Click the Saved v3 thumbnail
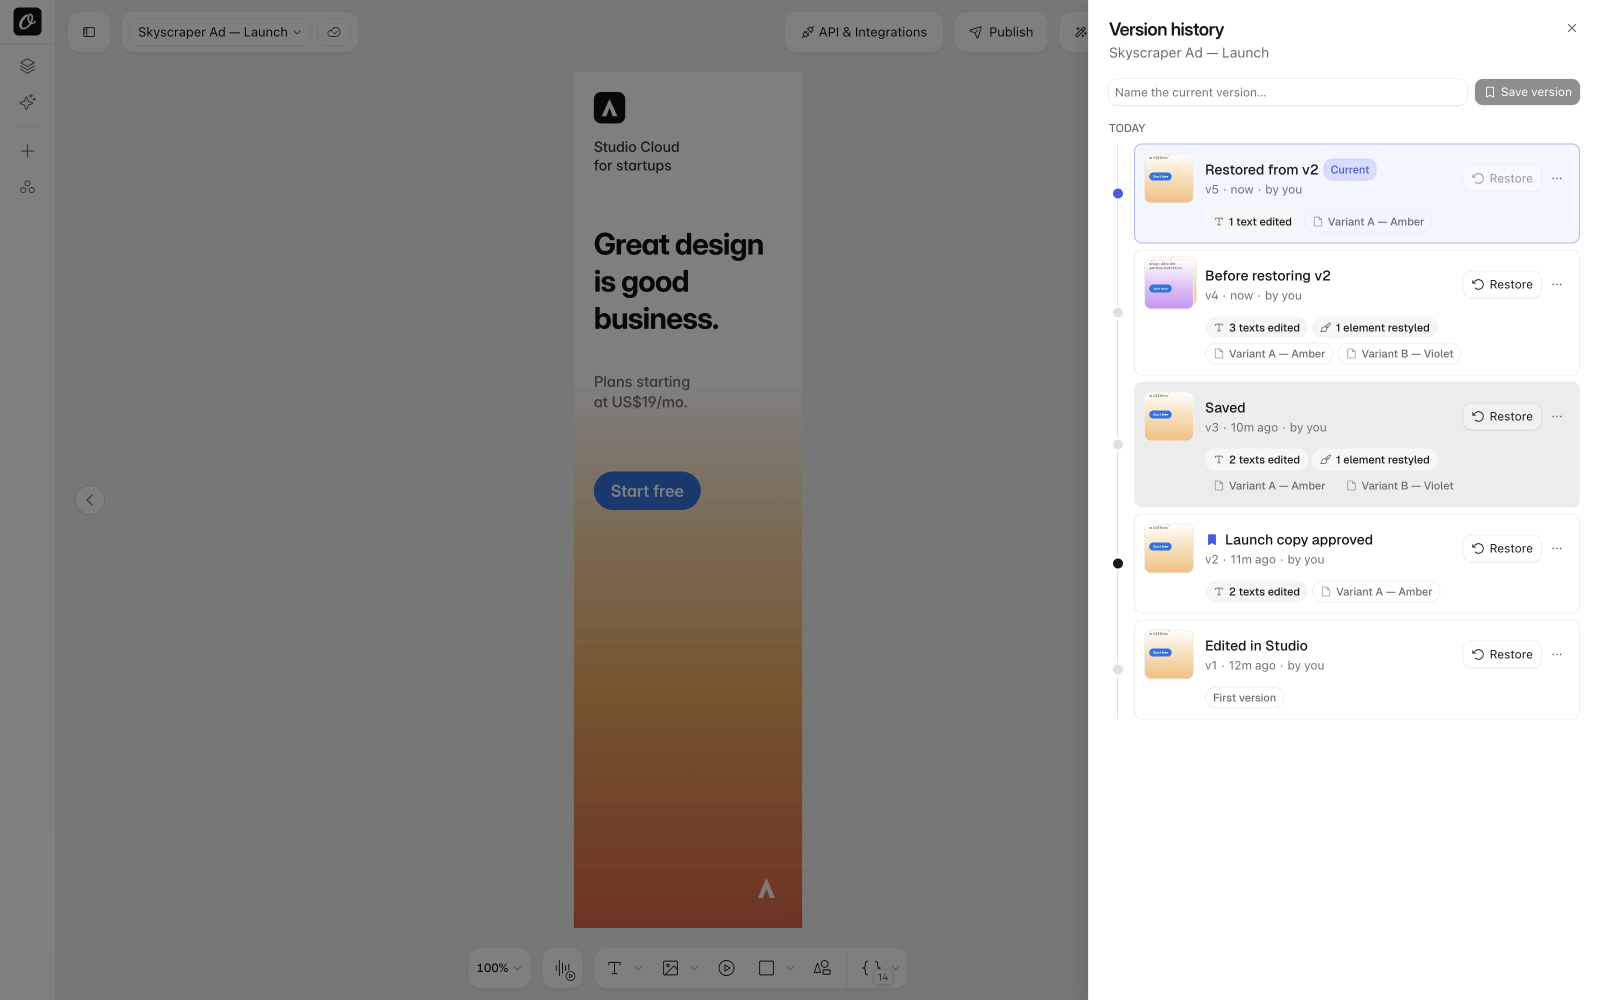This screenshot has height=1000, width=1600. [x=1169, y=416]
